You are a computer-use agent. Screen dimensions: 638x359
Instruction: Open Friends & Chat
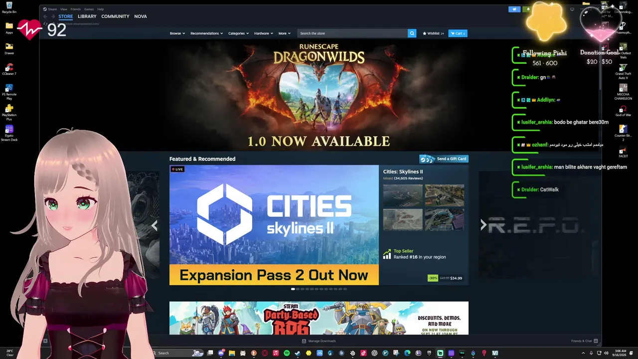pos(584,341)
